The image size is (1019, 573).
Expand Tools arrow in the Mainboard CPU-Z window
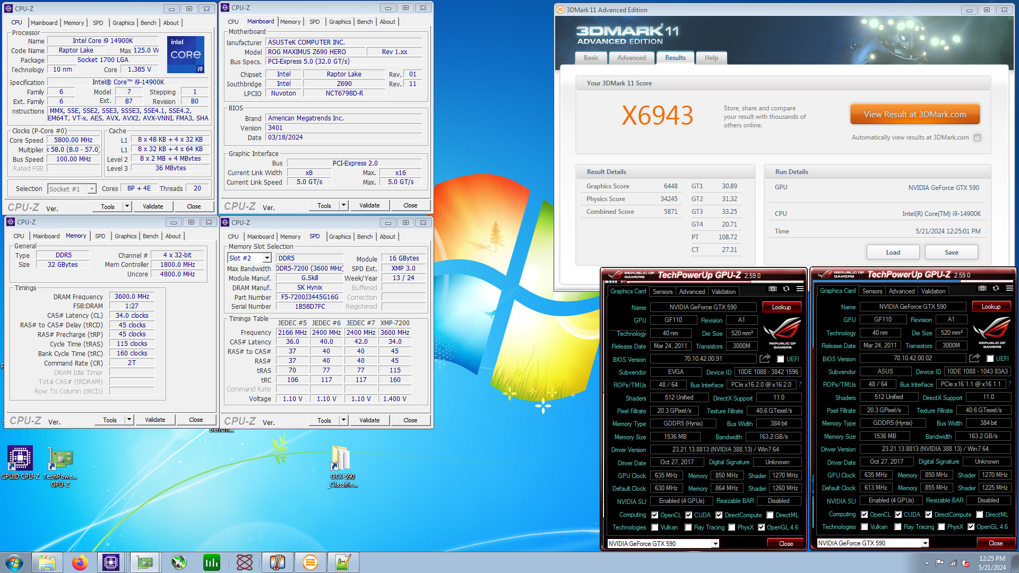343,205
